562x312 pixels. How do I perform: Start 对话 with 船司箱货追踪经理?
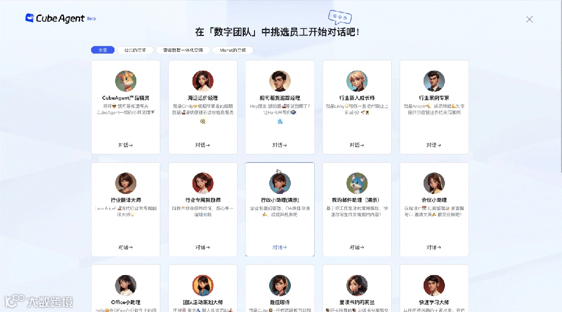click(x=280, y=145)
